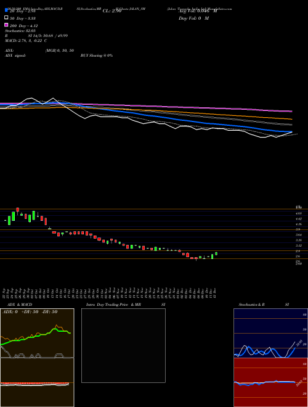Image resolution: width=308 pixels, height=407 pixels.
Task: Click the 4.68 price axis label
Action: click(x=299, y=213)
